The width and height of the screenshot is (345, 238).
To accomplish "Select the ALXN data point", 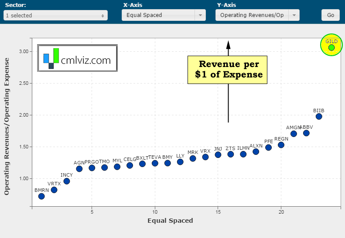I will pos(256,151).
